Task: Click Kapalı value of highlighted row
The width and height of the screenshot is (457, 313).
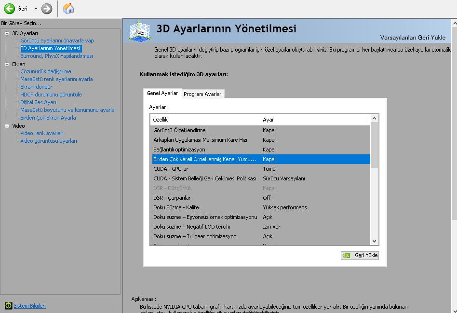Action: 269,159
